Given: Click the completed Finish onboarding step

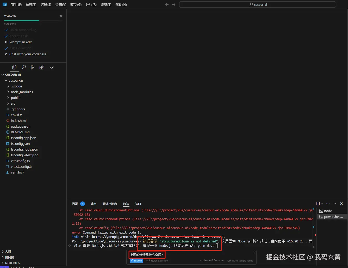Looking at the screenshot, I should pyautogui.click(x=23, y=30).
